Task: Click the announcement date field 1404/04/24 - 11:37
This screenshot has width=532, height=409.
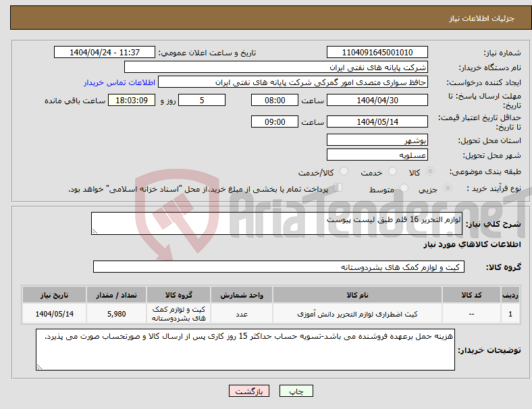Action: click(x=105, y=52)
